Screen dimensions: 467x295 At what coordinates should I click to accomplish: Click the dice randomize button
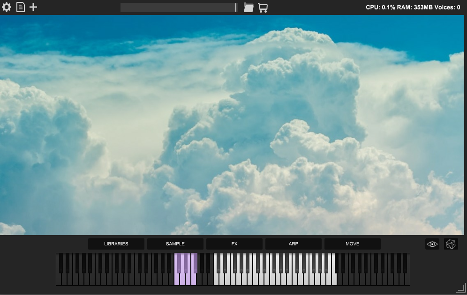pos(451,244)
